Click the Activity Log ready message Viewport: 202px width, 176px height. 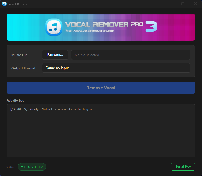click(52, 109)
